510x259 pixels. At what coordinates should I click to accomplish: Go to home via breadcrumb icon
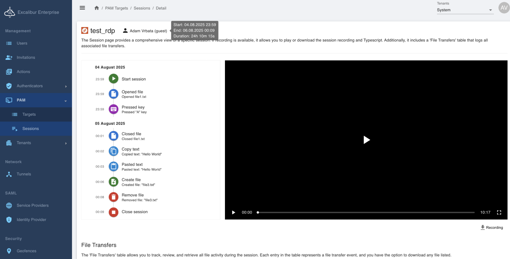(96, 8)
